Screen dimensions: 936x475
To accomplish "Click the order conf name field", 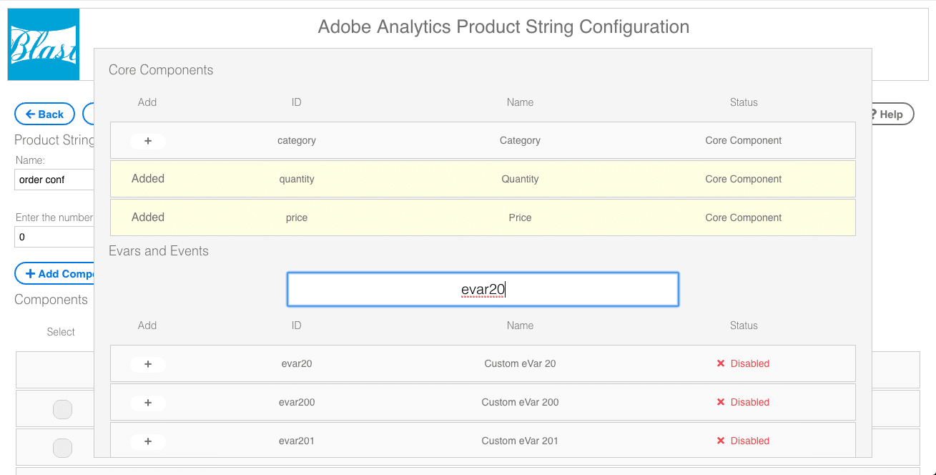I will pyautogui.click(x=54, y=180).
